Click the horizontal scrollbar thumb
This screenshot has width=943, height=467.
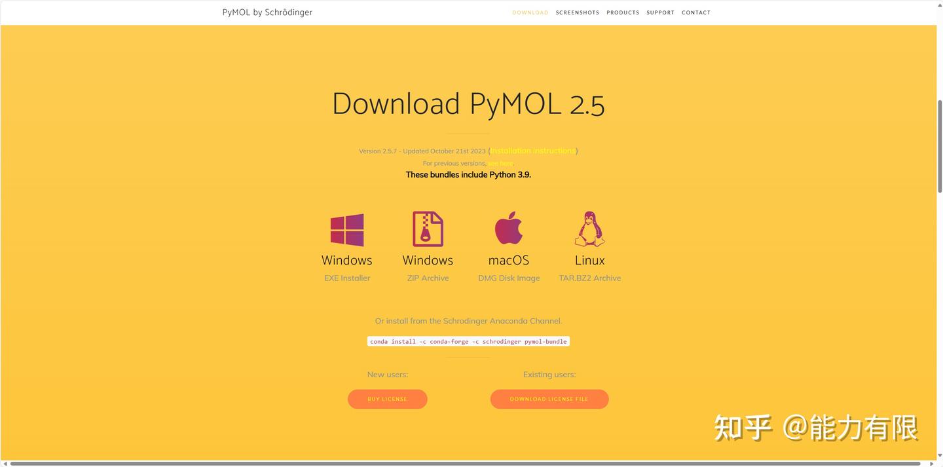point(464,464)
